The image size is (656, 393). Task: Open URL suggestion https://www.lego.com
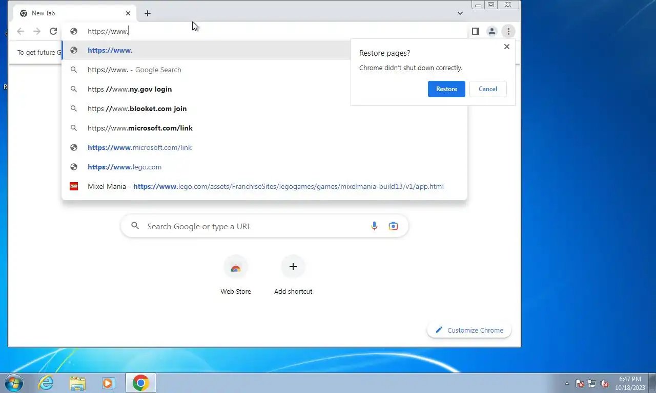coord(264,167)
